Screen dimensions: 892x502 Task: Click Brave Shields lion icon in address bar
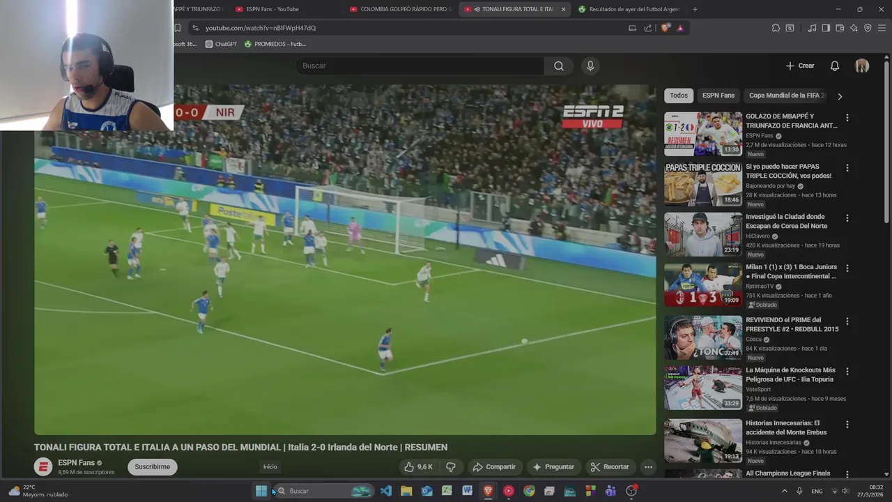pyautogui.click(x=666, y=28)
